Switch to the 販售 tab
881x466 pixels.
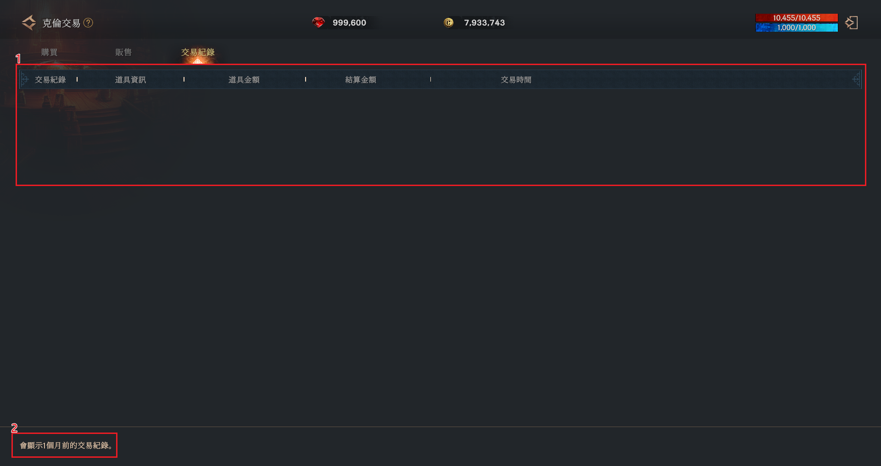pos(123,52)
